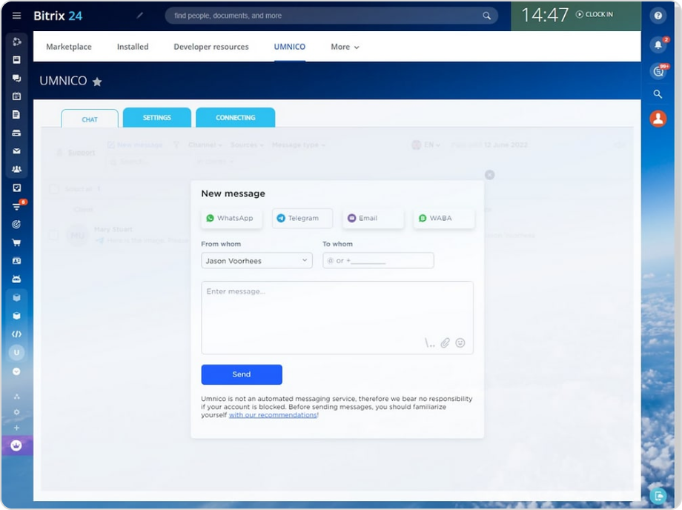Expand the More menu in the top navigation
This screenshot has height=510, width=682.
pyautogui.click(x=344, y=46)
